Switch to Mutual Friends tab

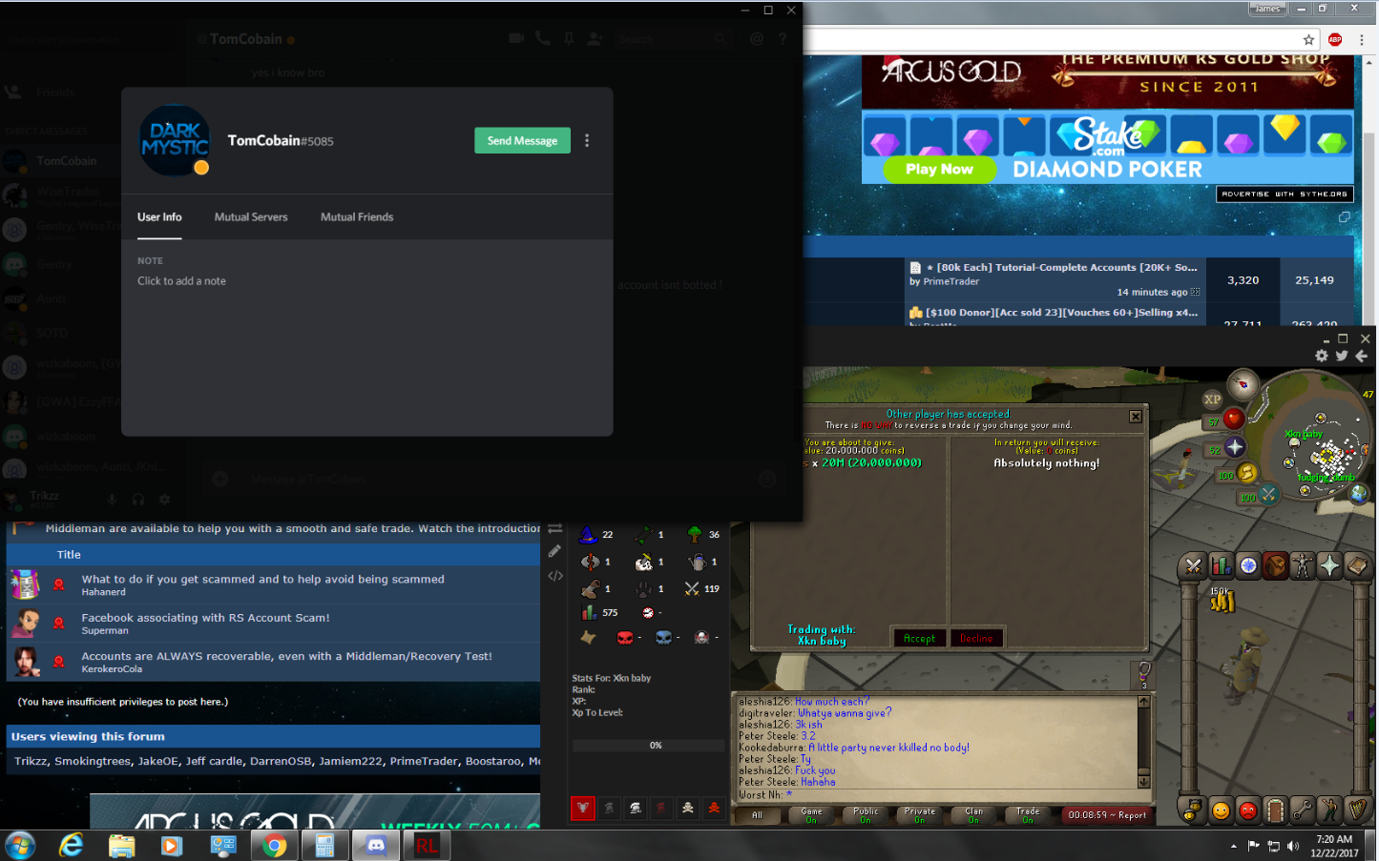357,217
